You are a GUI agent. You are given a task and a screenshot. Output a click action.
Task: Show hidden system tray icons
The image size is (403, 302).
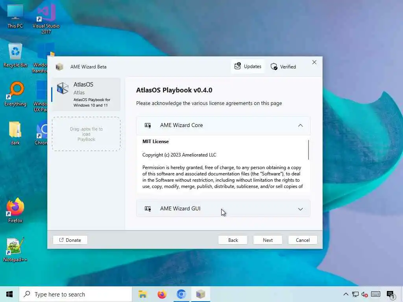coord(346,294)
